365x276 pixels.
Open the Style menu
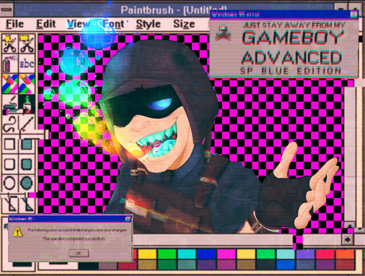149,24
